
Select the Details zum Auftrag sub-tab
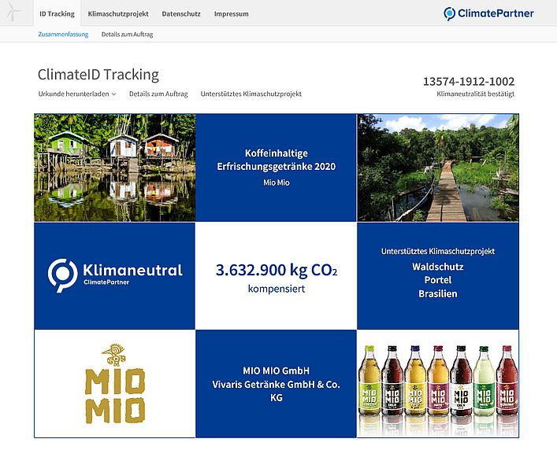(127, 35)
